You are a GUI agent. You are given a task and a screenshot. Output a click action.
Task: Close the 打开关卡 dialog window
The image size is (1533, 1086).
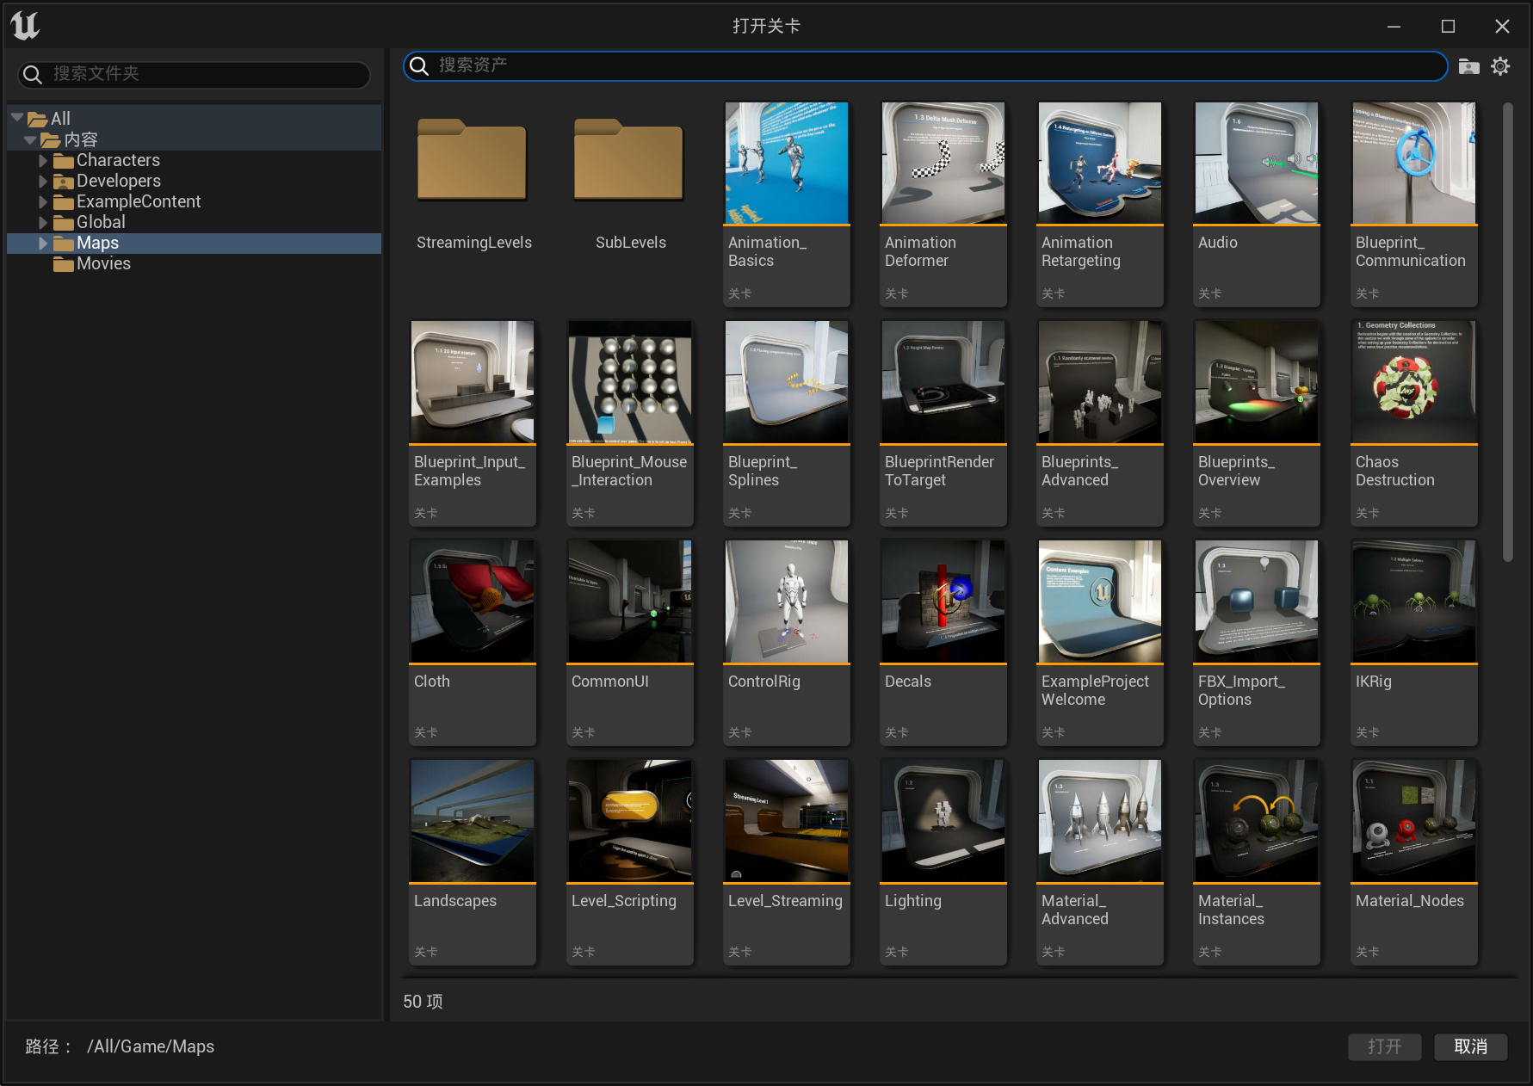click(1502, 27)
